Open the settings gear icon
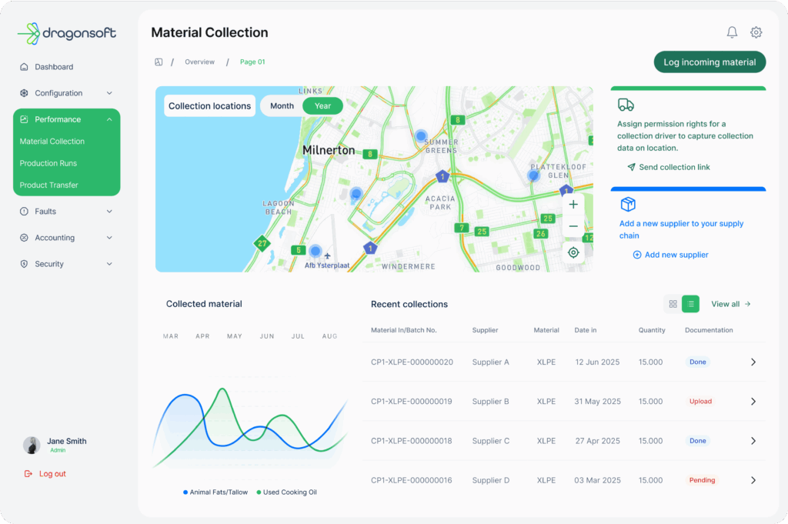 756,32
